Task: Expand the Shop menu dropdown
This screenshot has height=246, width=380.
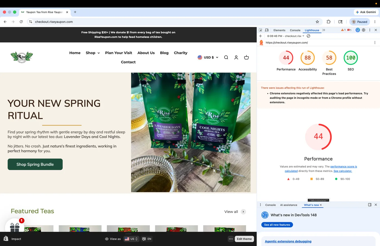Action: (93, 53)
